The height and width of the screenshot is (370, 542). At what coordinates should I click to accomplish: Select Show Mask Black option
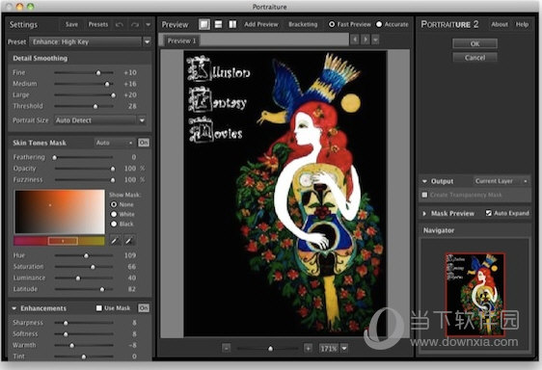[x=114, y=224]
